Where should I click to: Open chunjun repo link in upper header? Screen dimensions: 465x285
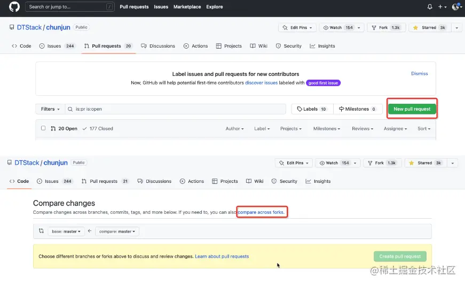[x=58, y=27]
